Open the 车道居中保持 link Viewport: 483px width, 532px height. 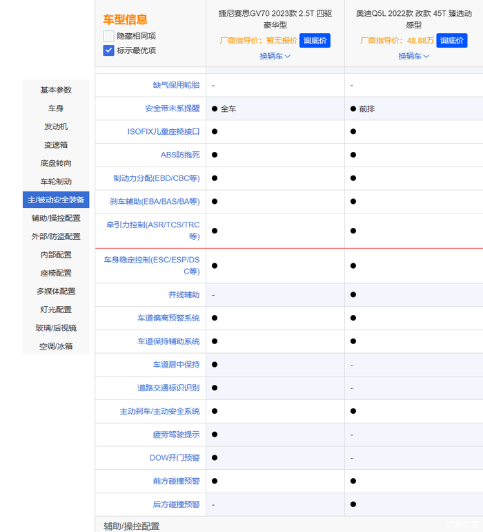(176, 364)
